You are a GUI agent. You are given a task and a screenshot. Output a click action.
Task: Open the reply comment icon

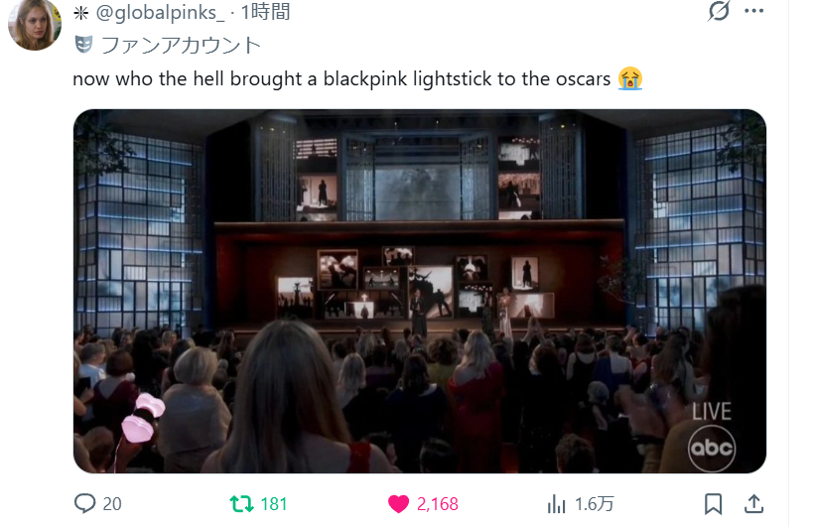85,503
